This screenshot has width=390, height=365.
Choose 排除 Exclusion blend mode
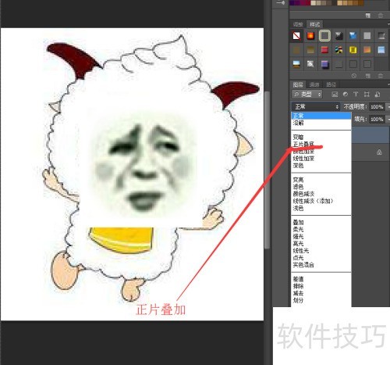click(x=298, y=286)
